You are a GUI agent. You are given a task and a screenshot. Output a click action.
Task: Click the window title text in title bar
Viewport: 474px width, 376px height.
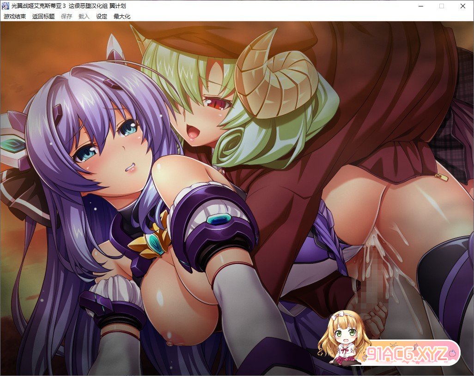(x=68, y=6)
